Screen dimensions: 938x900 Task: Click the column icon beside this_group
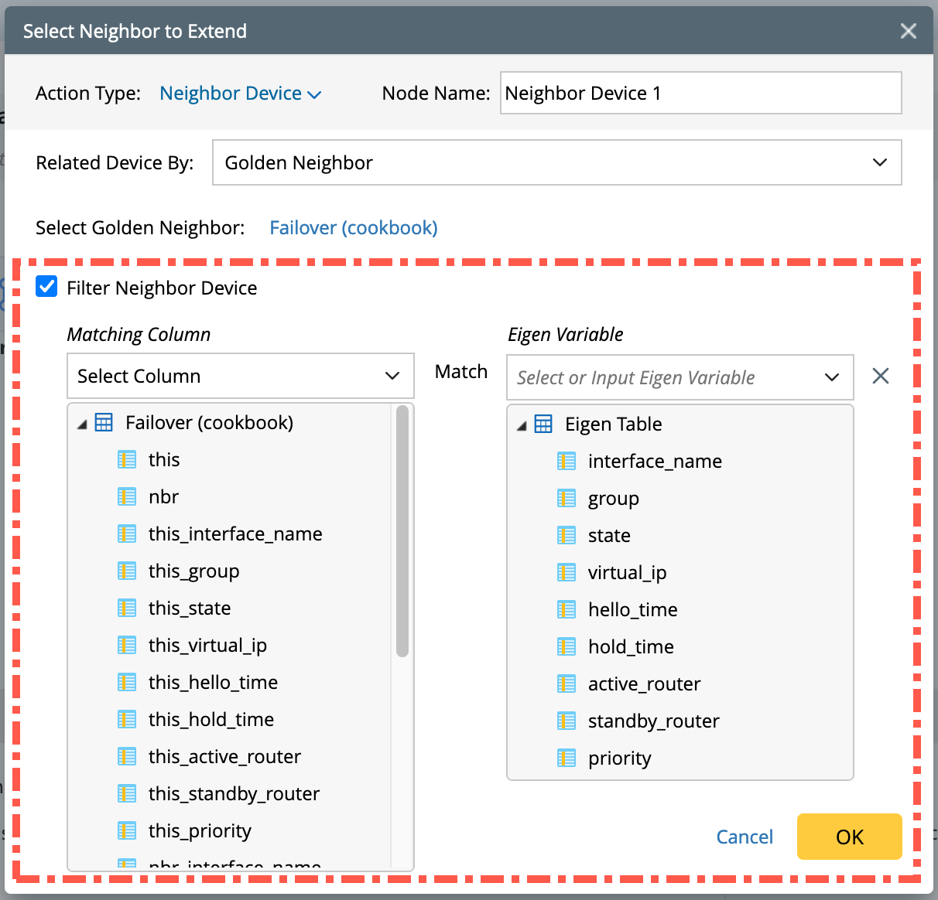click(127, 571)
